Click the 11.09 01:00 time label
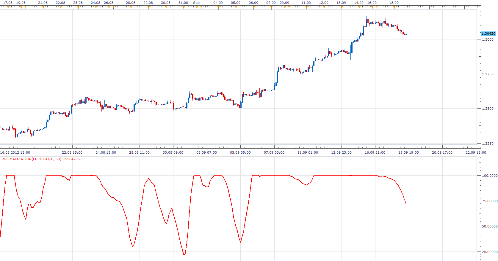Viewport: 498px width, 261px height. point(308,152)
